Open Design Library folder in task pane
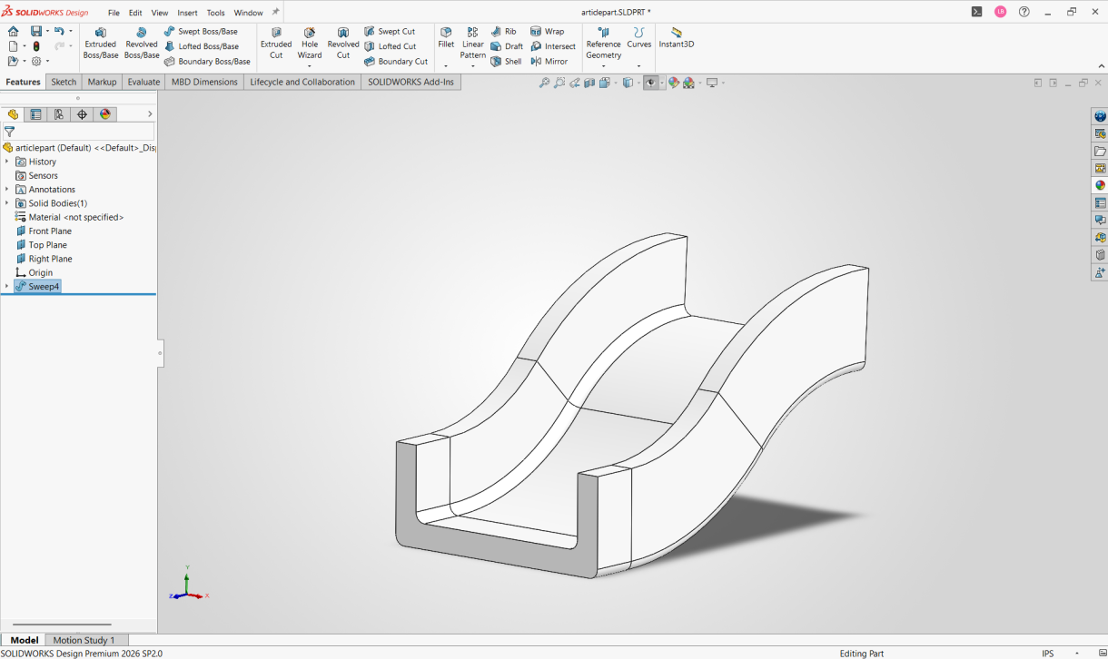Image resolution: width=1108 pixels, height=659 pixels. tap(1100, 151)
